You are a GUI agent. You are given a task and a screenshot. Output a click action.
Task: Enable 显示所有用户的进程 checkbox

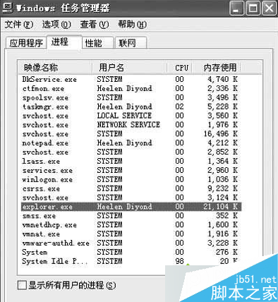point(22,285)
